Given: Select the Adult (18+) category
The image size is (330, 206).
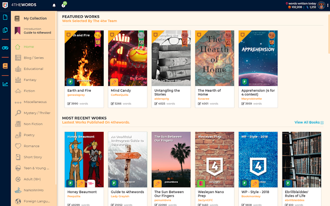Looking at the screenshot, I should 33,179.
